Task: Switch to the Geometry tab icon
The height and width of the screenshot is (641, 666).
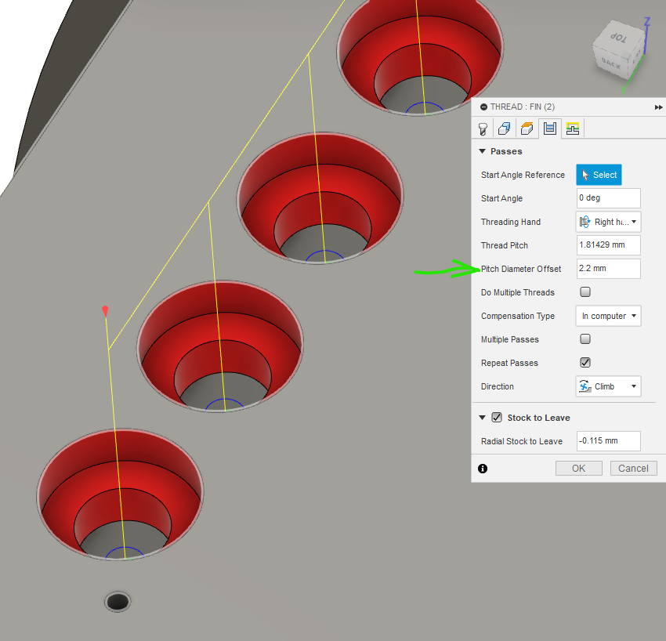Action: coord(505,128)
